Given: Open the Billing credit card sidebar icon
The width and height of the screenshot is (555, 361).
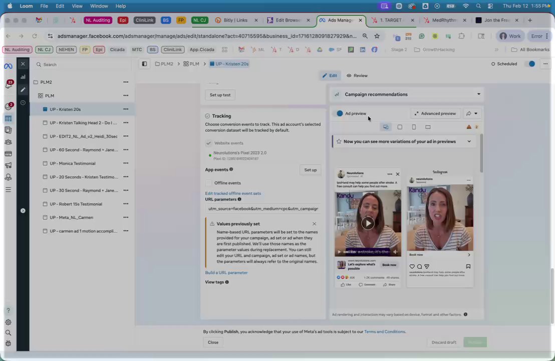Looking at the screenshot, I should tap(8, 154).
